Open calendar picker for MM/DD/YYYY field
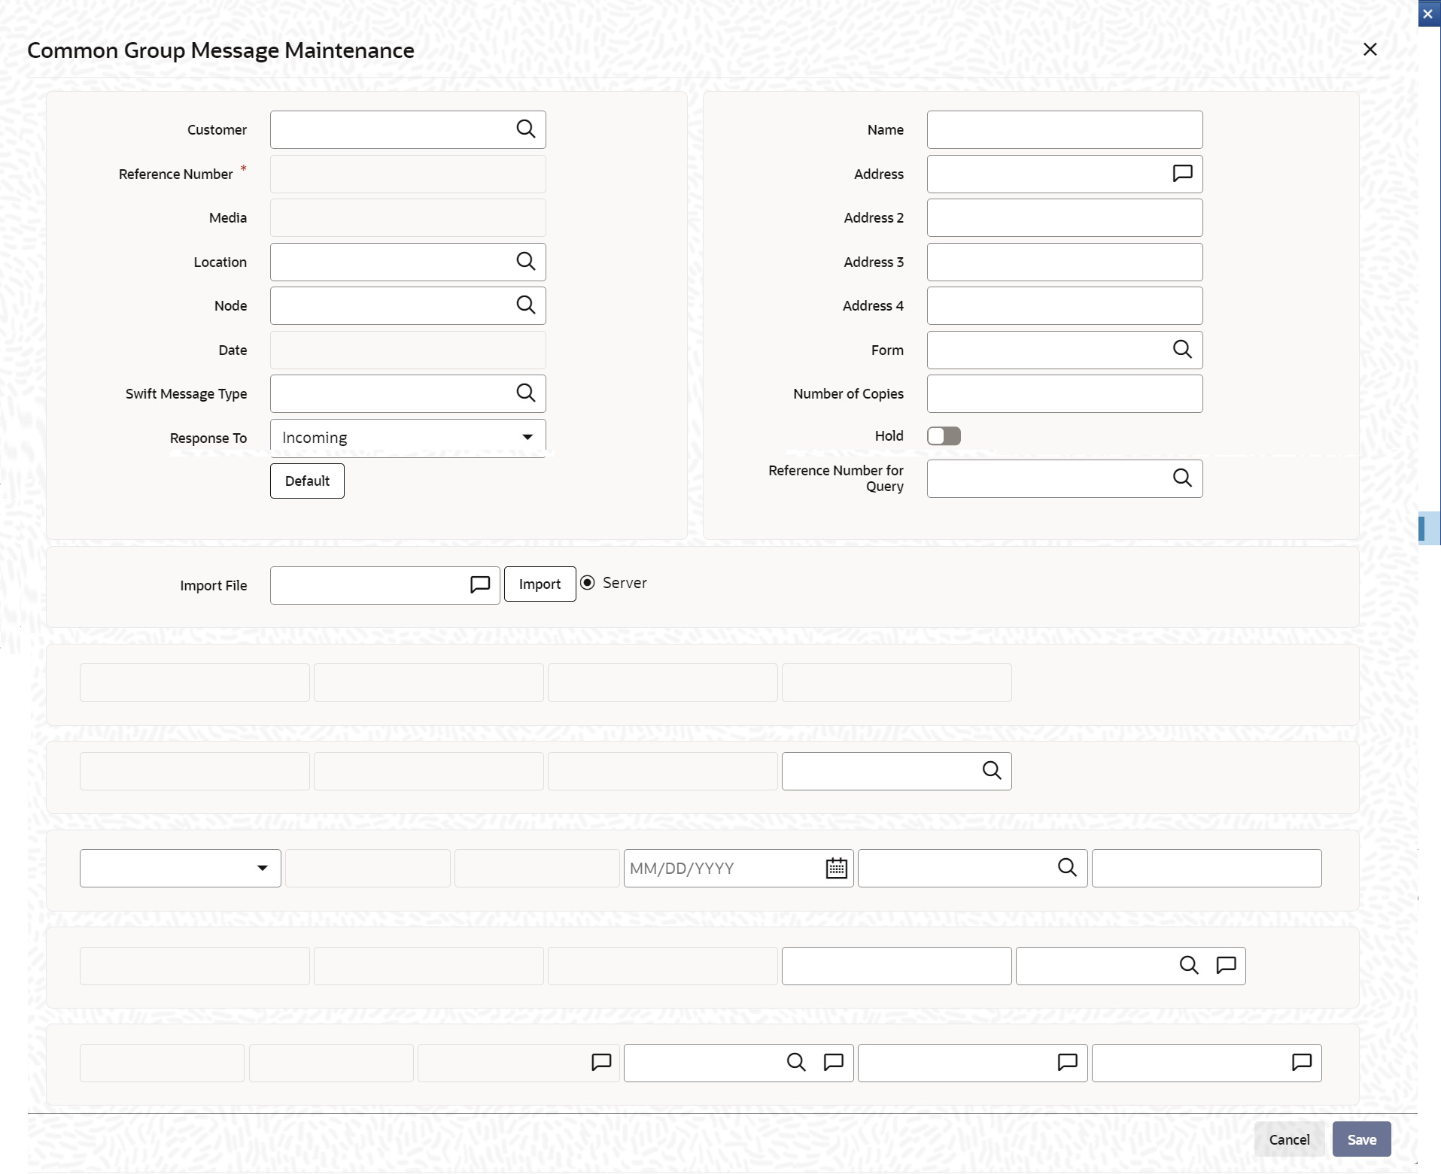The height and width of the screenshot is (1174, 1441). click(836, 868)
